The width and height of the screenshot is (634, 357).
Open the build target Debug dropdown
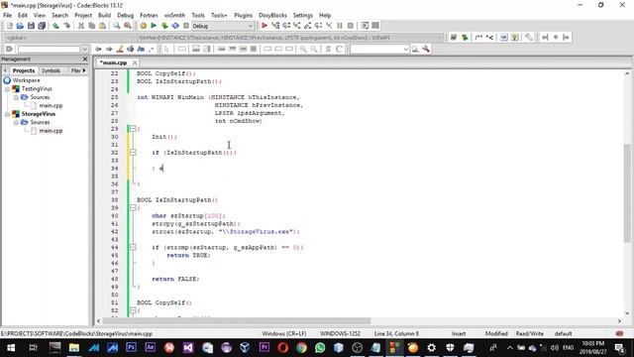tap(222, 26)
